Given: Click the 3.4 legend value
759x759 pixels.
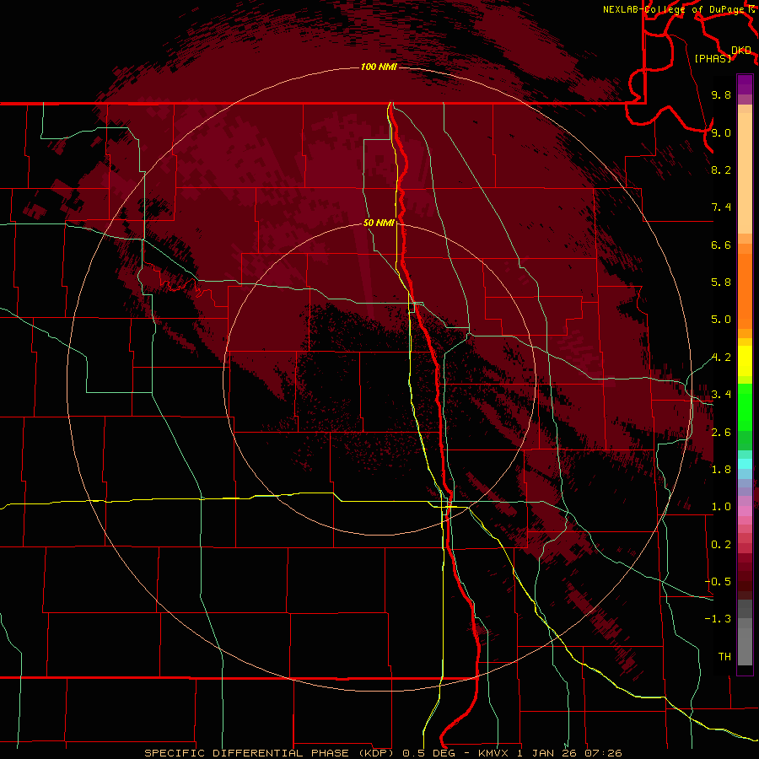Looking at the screenshot, I should [x=721, y=395].
